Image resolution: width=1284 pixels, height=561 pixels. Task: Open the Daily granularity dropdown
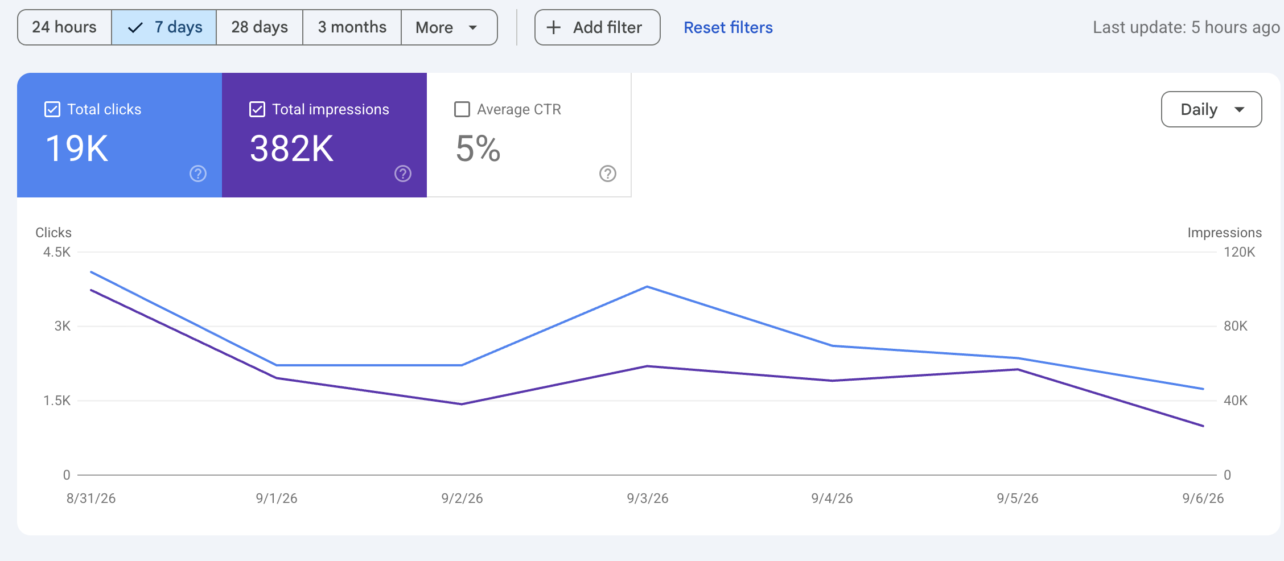1211,109
